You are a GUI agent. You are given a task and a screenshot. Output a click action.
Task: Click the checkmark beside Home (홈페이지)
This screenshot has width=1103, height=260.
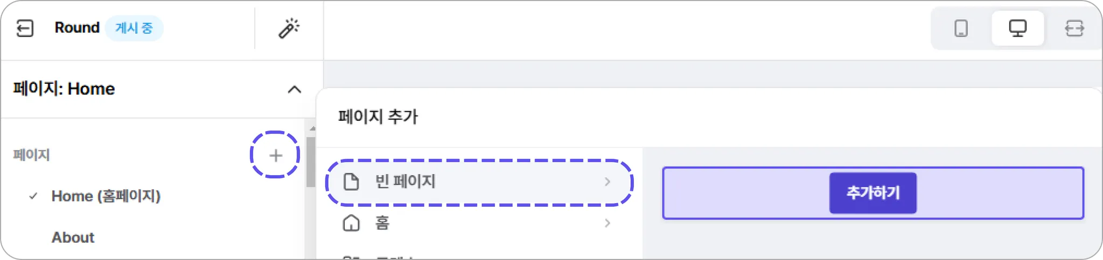coord(33,196)
